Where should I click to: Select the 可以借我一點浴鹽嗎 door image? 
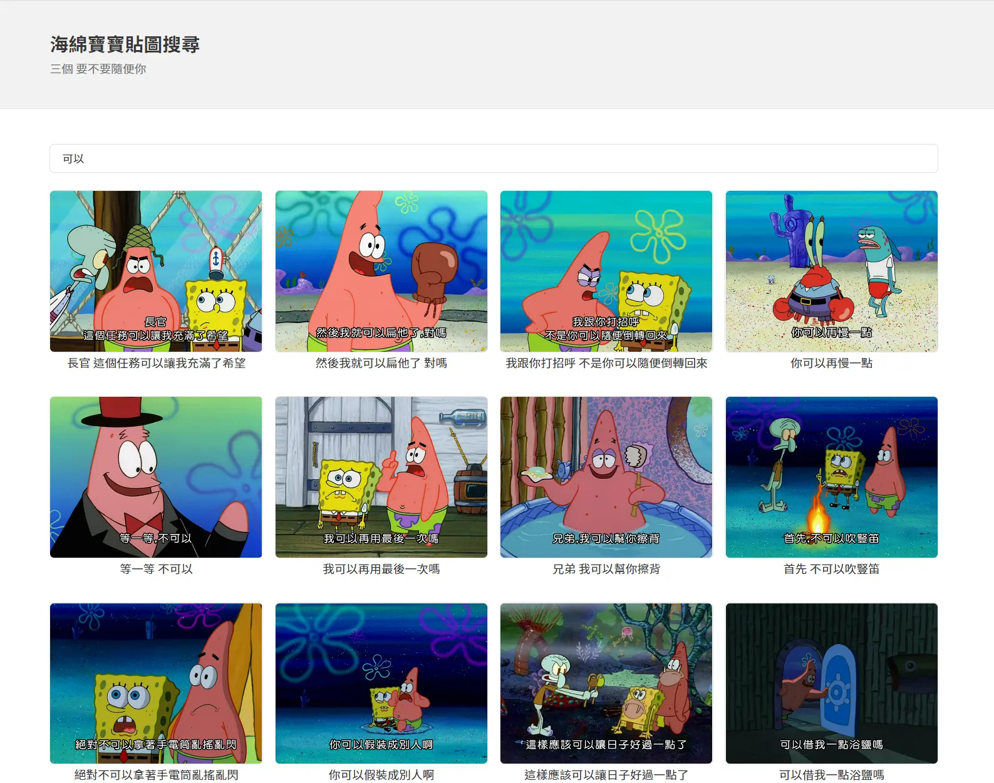pos(831,683)
